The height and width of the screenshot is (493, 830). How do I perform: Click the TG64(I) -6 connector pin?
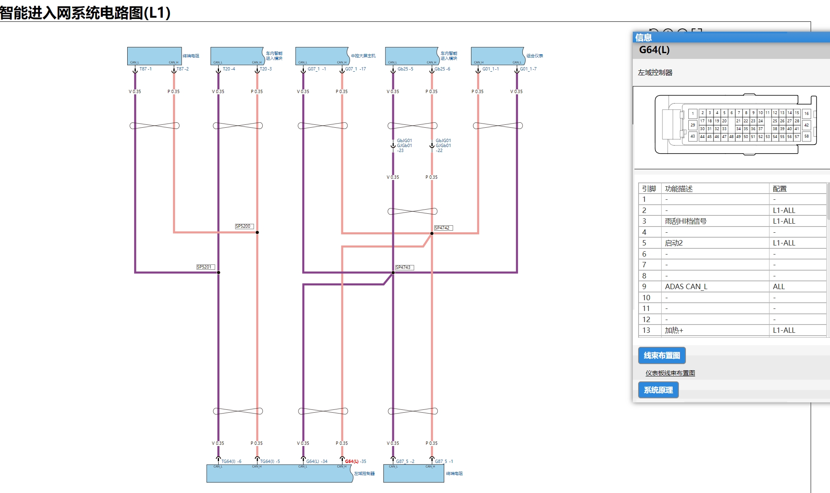click(219, 459)
